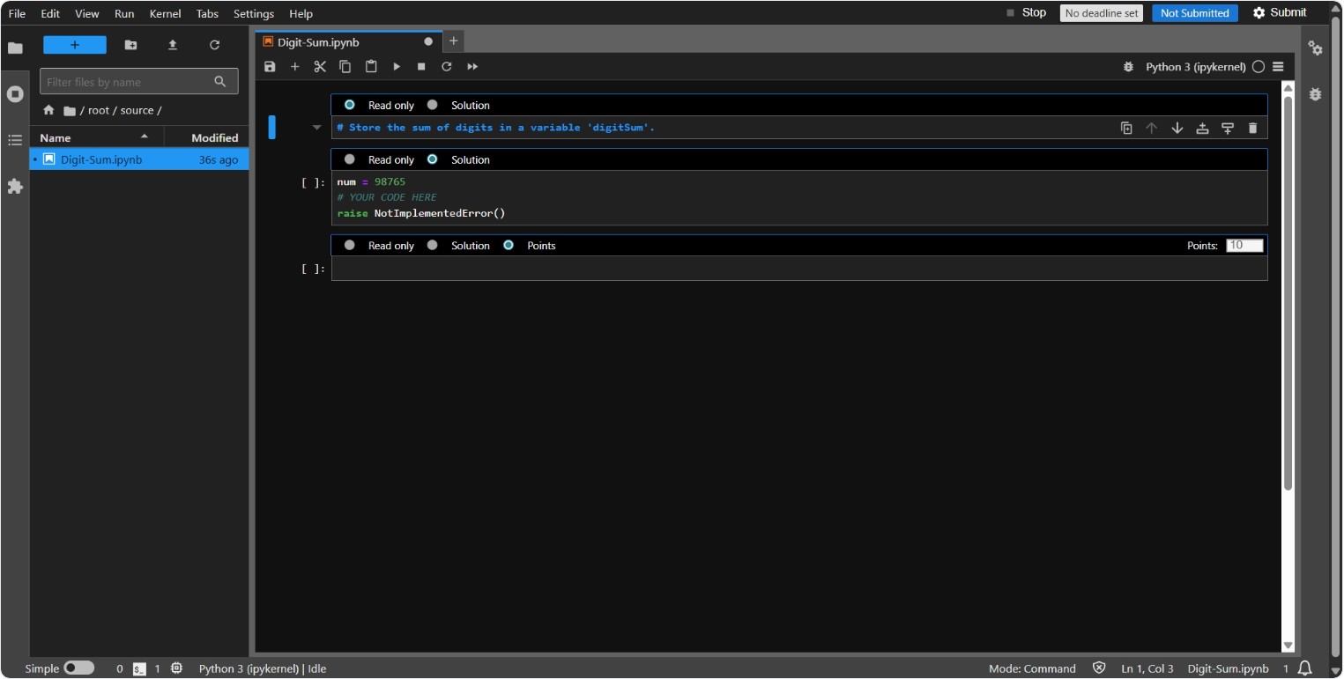Select Solution for the markdown cell

432,105
